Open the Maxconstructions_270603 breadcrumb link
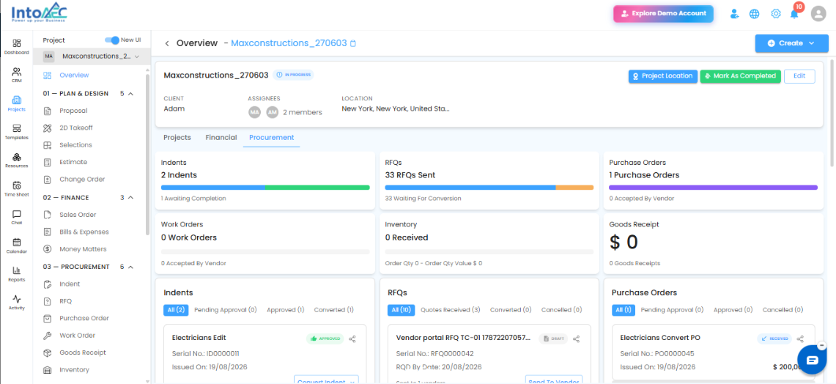 click(289, 43)
